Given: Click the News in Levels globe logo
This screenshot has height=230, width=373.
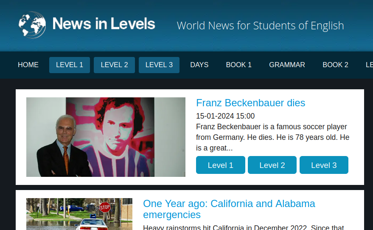Looking at the screenshot, I should click(32, 25).
